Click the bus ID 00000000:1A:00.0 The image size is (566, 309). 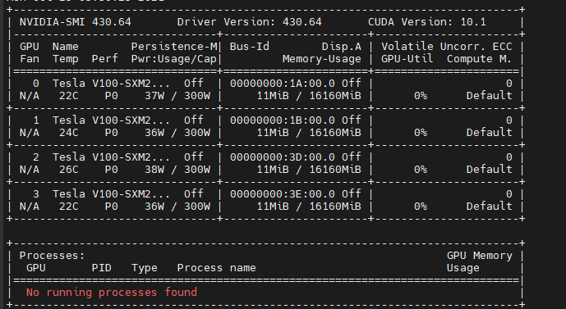[283, 84]
